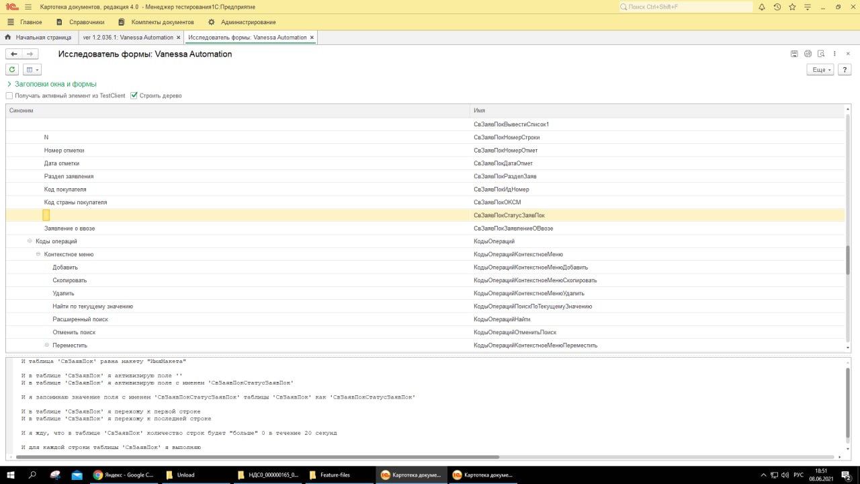Collapse the Переместить tree node
The height and width of the screenshot is (484, 860).
(x=47, y=345)
